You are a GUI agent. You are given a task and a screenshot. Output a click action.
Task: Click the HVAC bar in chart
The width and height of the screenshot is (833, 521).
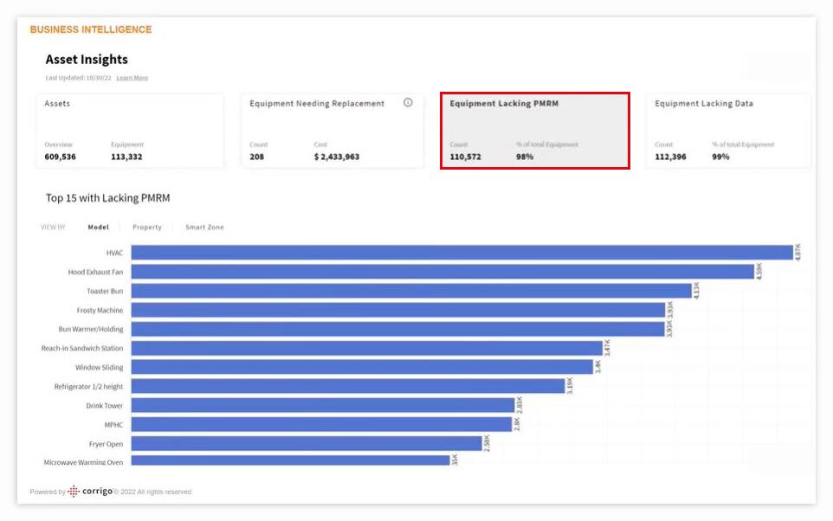[x=462, y=253]
